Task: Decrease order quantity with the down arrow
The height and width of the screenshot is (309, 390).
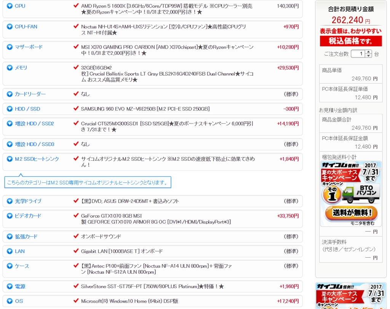Action: 368,55
